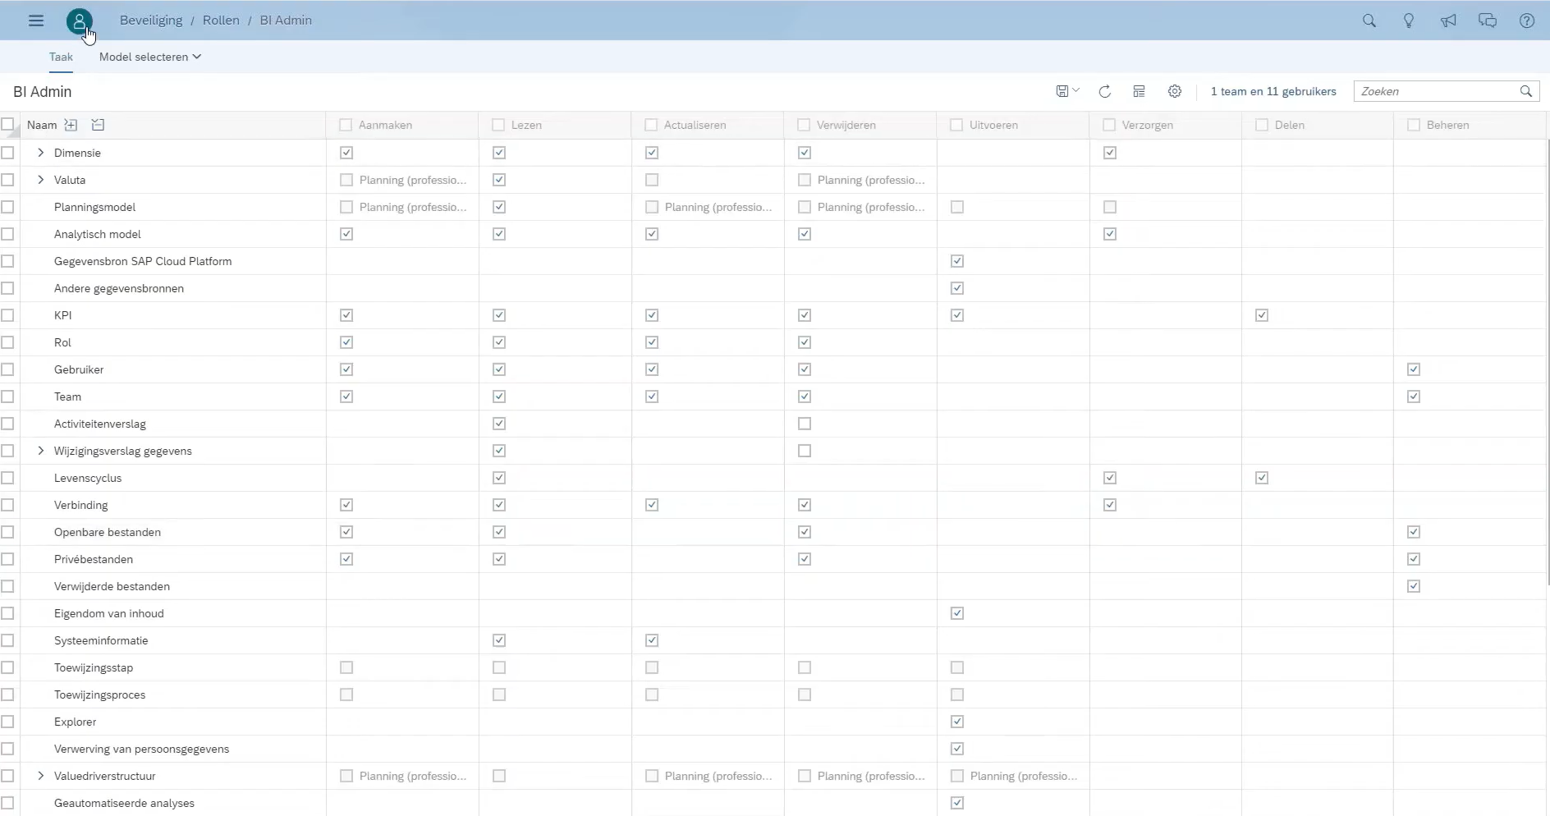Click the refresh icon in toolbar

[x=1104, y=91]
